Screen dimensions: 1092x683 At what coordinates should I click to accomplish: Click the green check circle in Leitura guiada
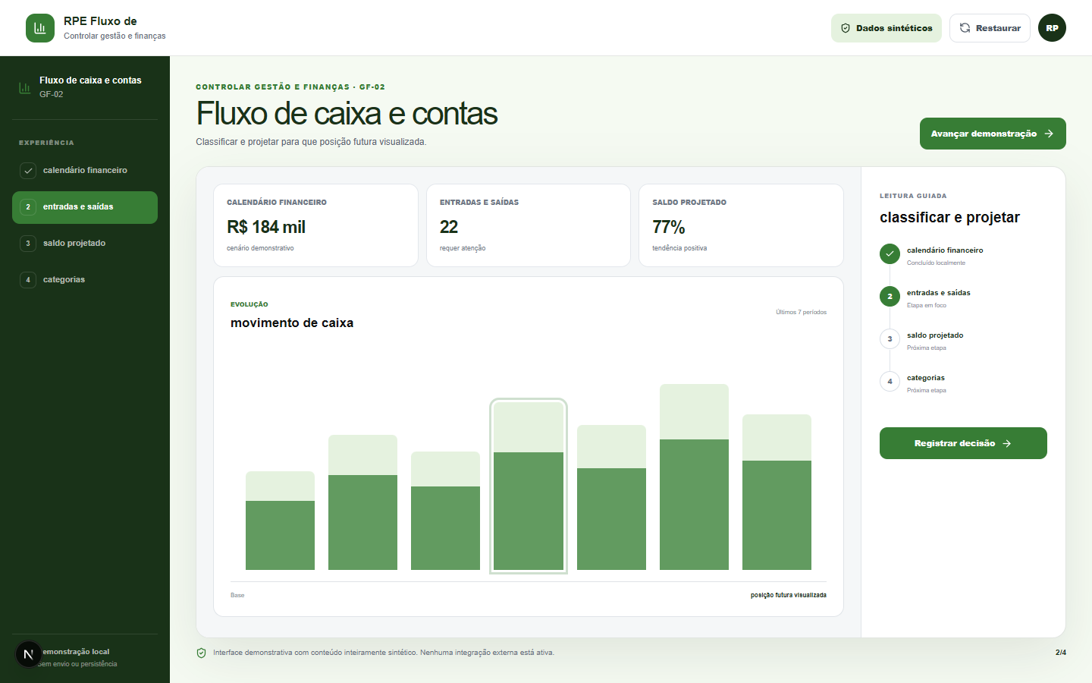pos(890,253)
